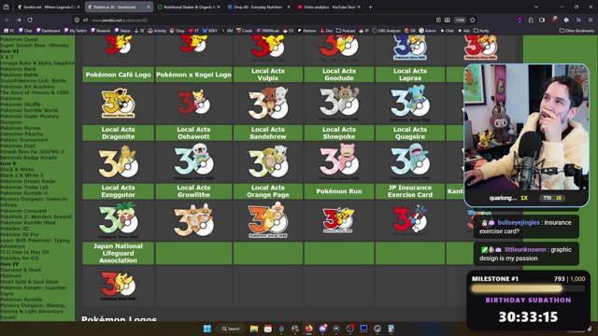Open Windows Start menu
The height and width of the screenshot is (336, 598).
click(207, 329)
